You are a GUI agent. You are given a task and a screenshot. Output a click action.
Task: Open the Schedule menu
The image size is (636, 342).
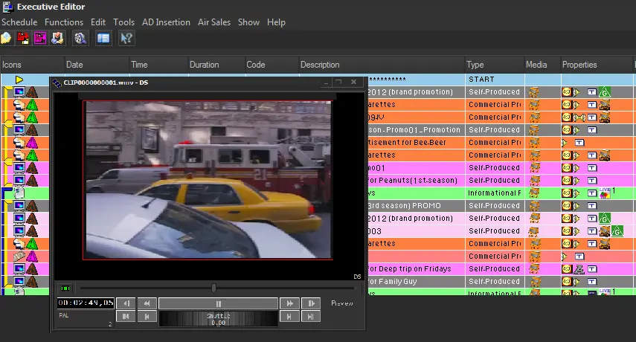pos(19,22)
